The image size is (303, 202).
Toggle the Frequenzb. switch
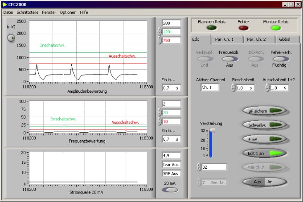pos(230,59)
